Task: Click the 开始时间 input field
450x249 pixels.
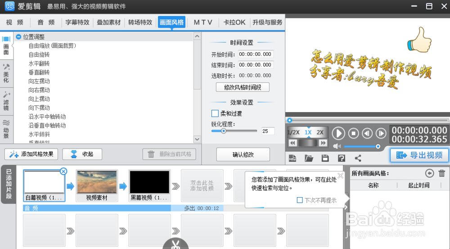Action: pos(256,54)
